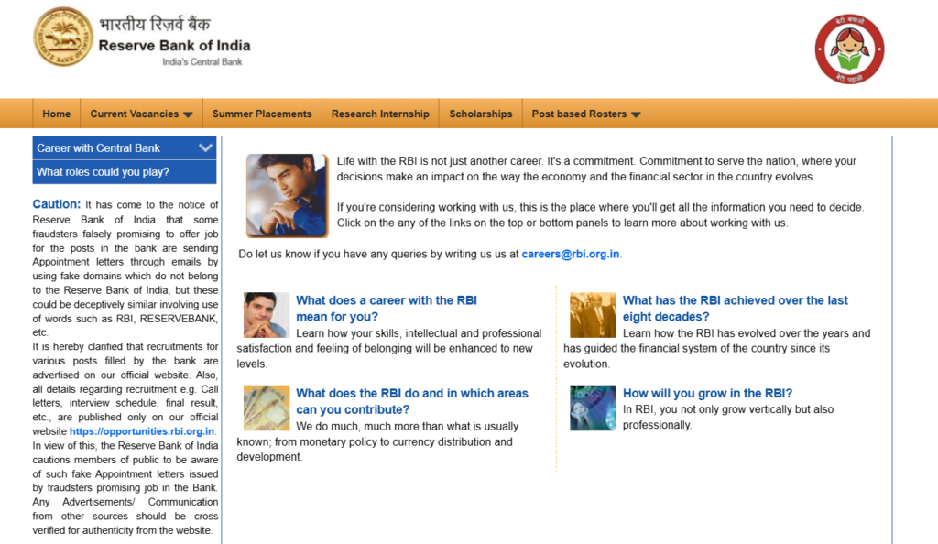Click the careers@rbi.org.in email link

pos(570,254)
